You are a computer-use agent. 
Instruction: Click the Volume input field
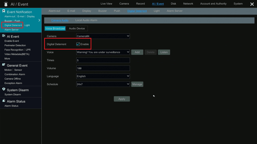103,68
